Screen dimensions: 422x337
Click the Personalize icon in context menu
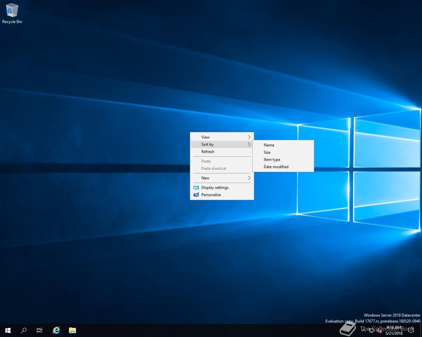pyautogui.click(x=196, y=194)
